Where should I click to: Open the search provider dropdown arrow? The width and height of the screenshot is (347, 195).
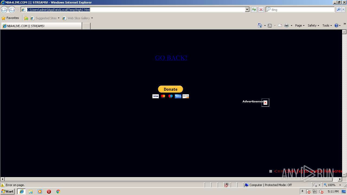(x=343, y=9)
